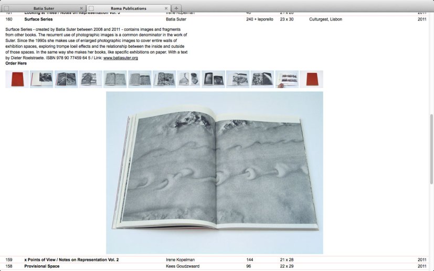
Task: Click year 2011 in Provisional Space row
Action: tap(422, 266)
